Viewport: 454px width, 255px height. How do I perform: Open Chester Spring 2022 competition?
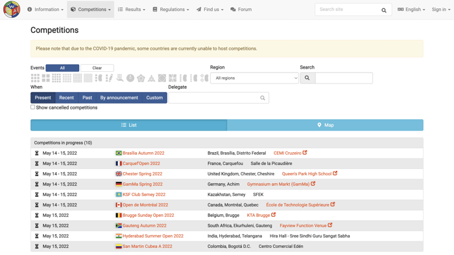[x=143, y=174]
